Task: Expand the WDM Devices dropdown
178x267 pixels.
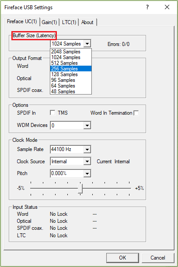Action: (87, 126)
